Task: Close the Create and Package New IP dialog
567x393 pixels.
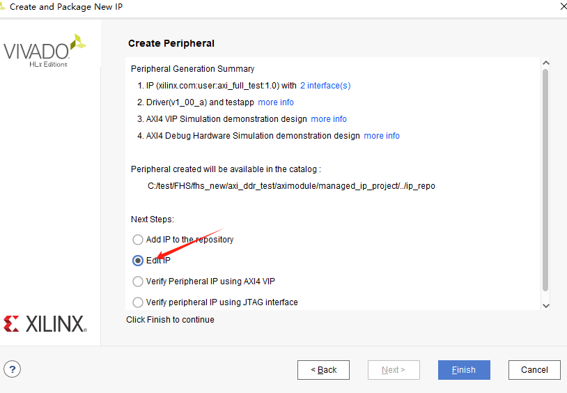Action: 564,6
